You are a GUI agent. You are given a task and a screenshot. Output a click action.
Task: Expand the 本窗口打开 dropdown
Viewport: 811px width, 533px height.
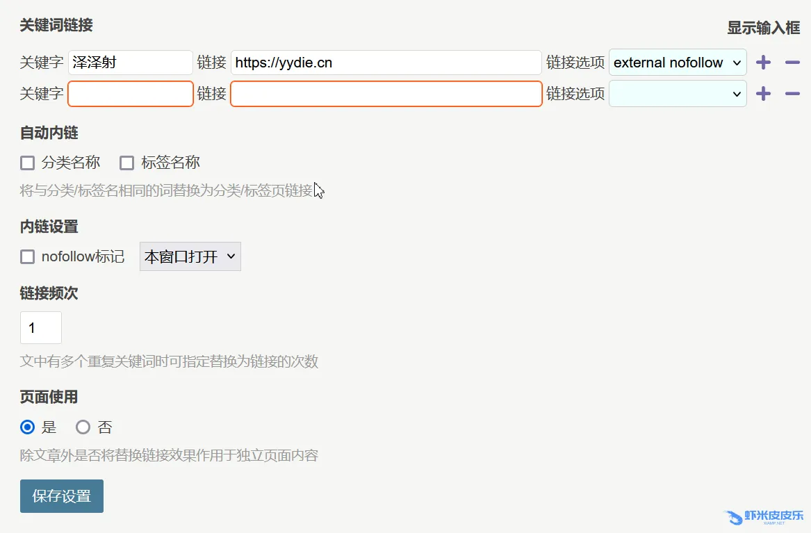click(x=190, y=257)
